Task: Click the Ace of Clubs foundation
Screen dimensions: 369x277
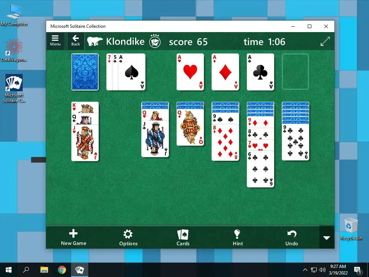Action: [260, 72]
